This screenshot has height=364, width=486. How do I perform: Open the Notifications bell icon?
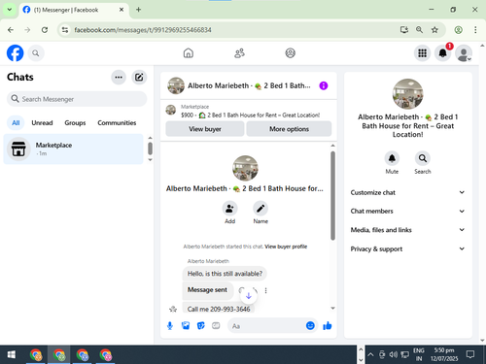coord(442,53)
